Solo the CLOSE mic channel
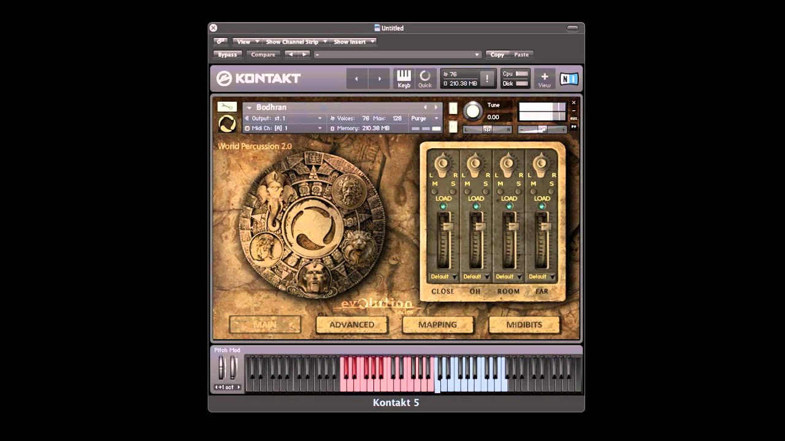 [x=453, y=191]
